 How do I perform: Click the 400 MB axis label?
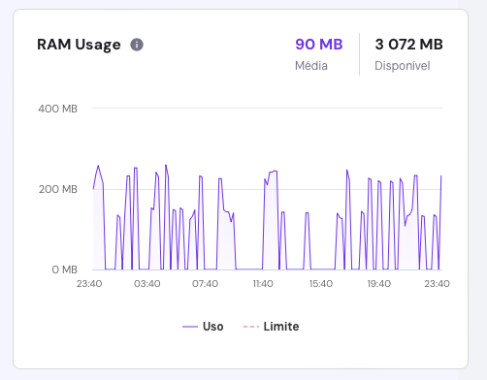[x=58, y=109]
